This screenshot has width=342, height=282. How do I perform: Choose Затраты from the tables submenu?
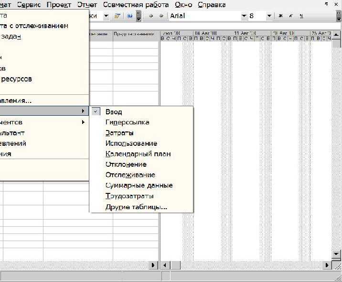[119, 133]
